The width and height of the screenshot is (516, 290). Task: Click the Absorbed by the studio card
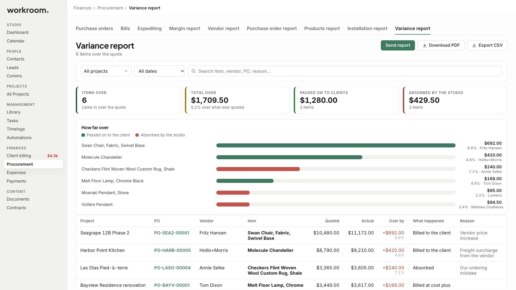[x=455, y=100]
